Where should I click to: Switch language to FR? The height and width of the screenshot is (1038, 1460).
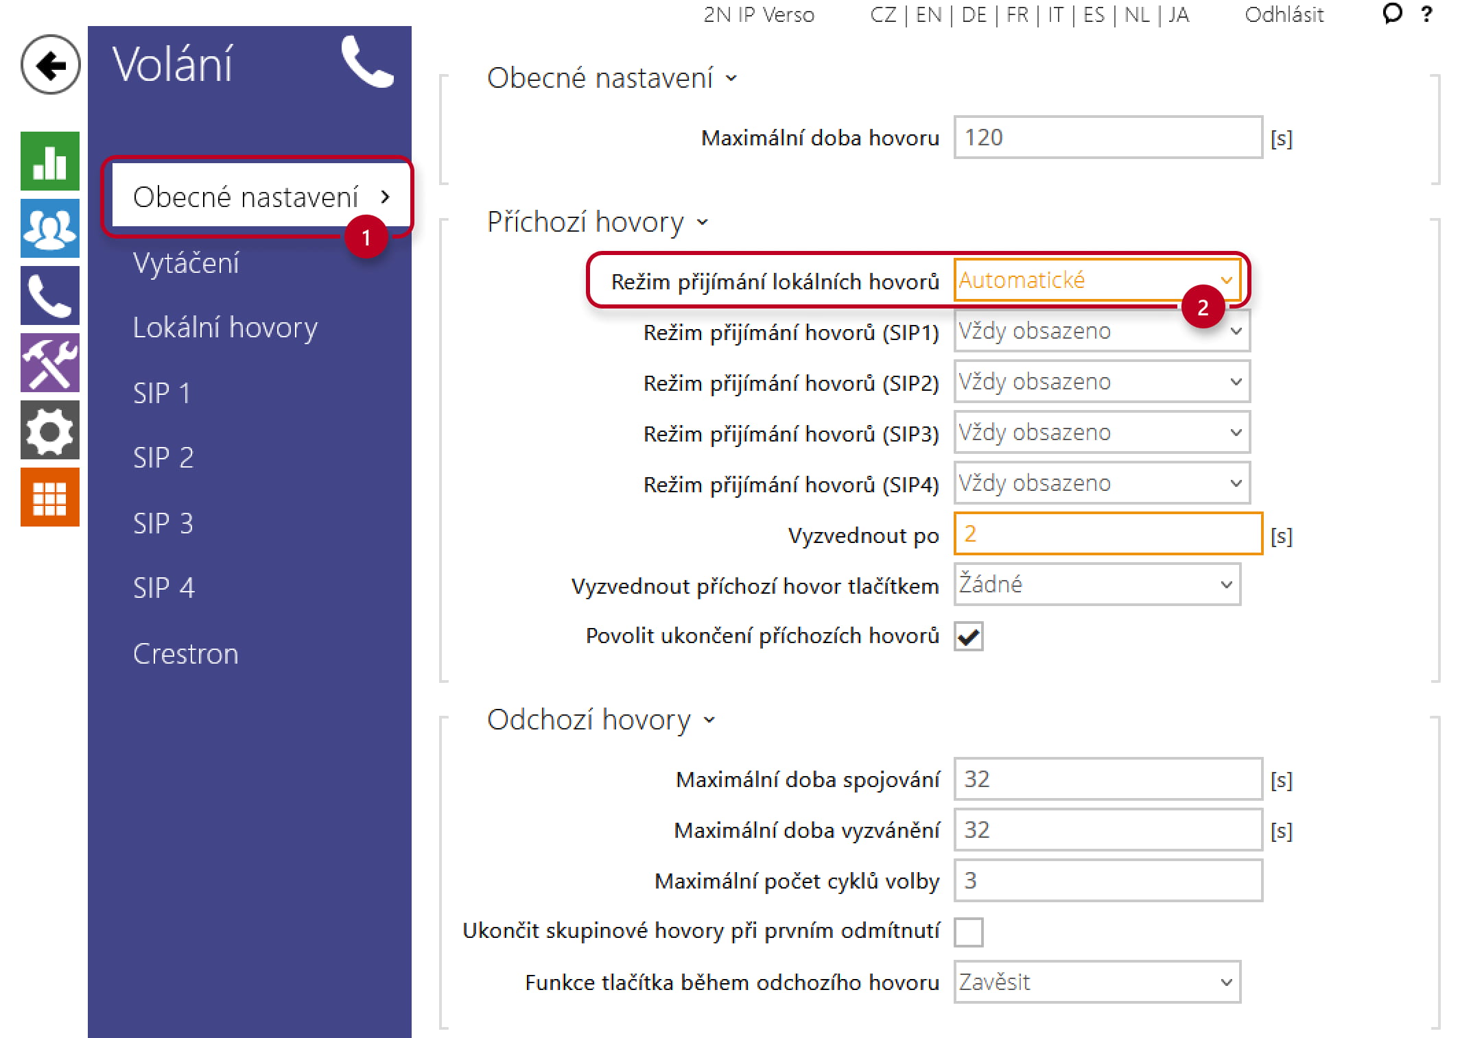pyautogui.click(x=1017, y=14)
